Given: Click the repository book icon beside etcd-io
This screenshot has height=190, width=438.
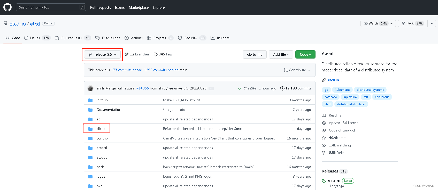Looking at the screenshot, I should coord(5,23).
